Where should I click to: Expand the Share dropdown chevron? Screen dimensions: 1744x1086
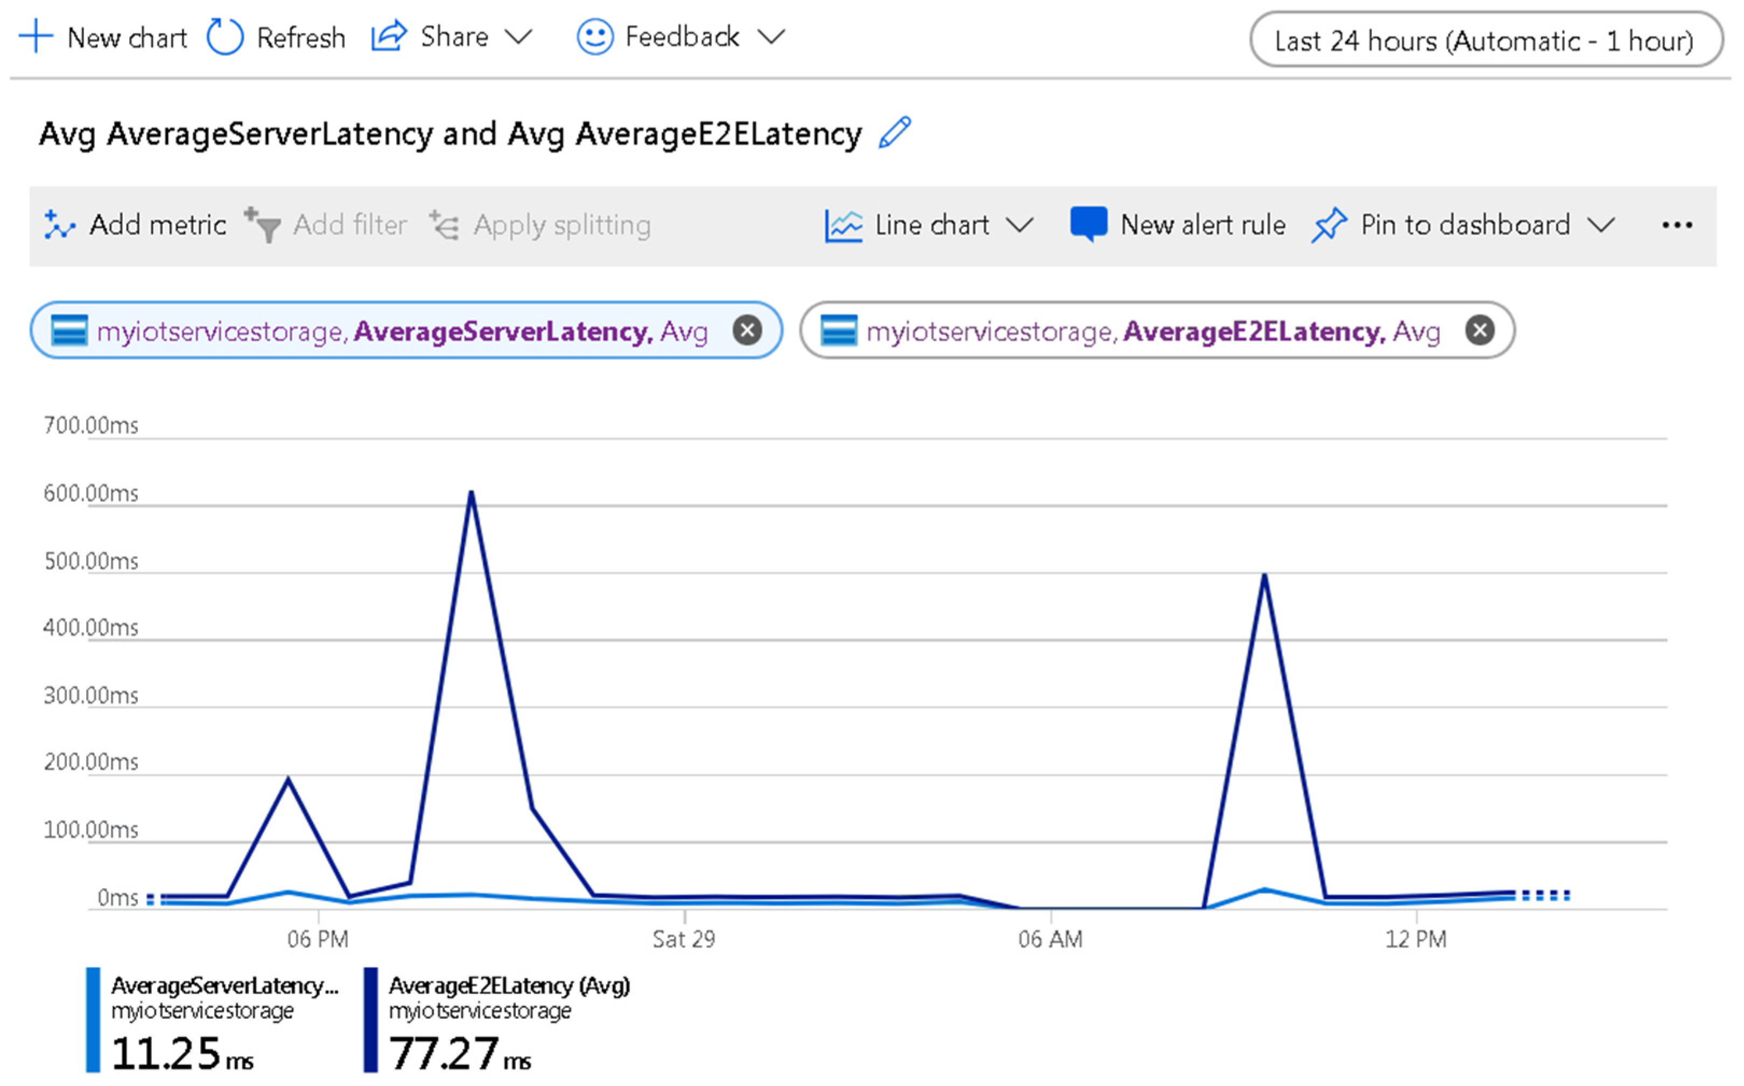(x=518, y=36)
